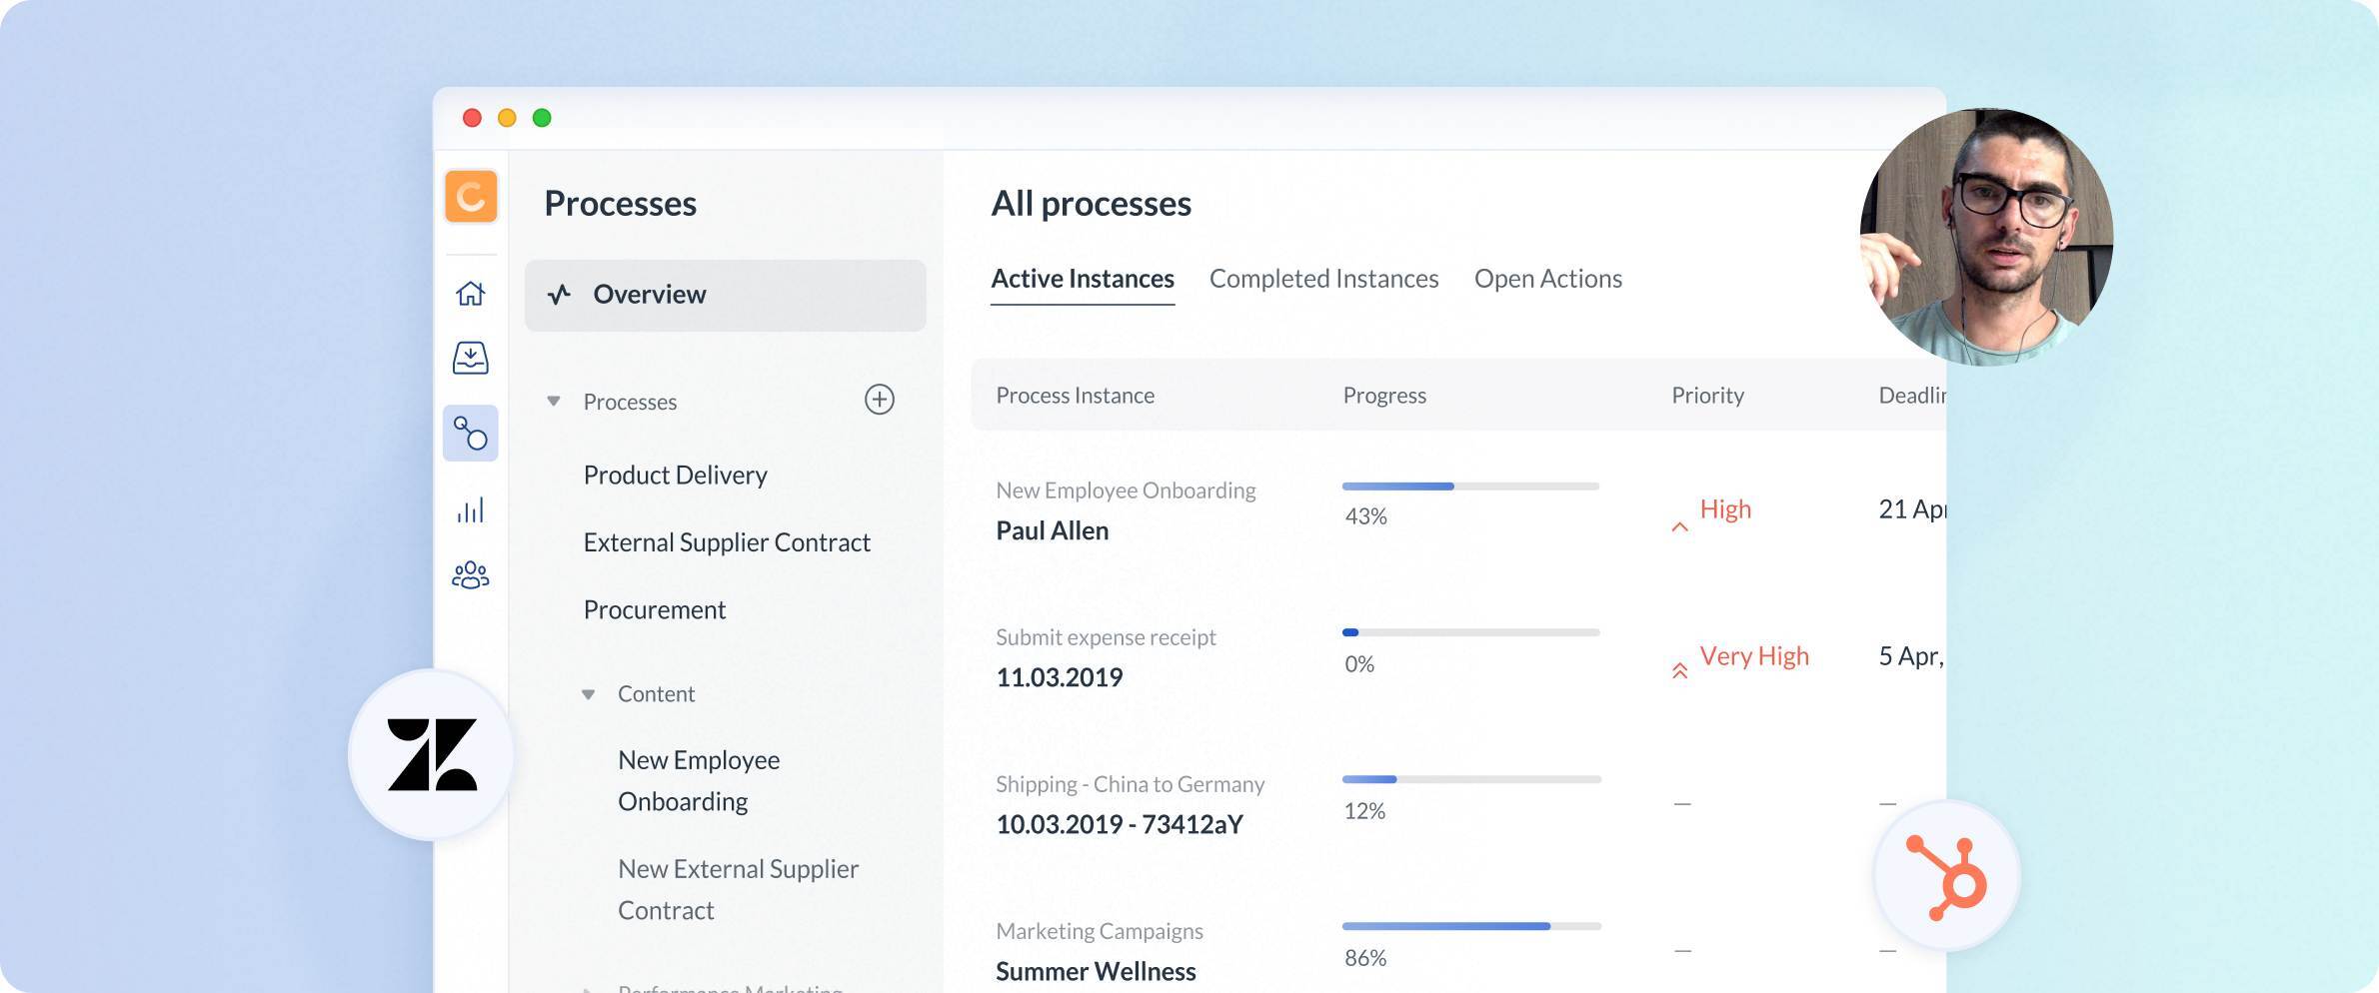Open New External Supplier Contract item
2379x993 pixels.
tap(738, 889)
